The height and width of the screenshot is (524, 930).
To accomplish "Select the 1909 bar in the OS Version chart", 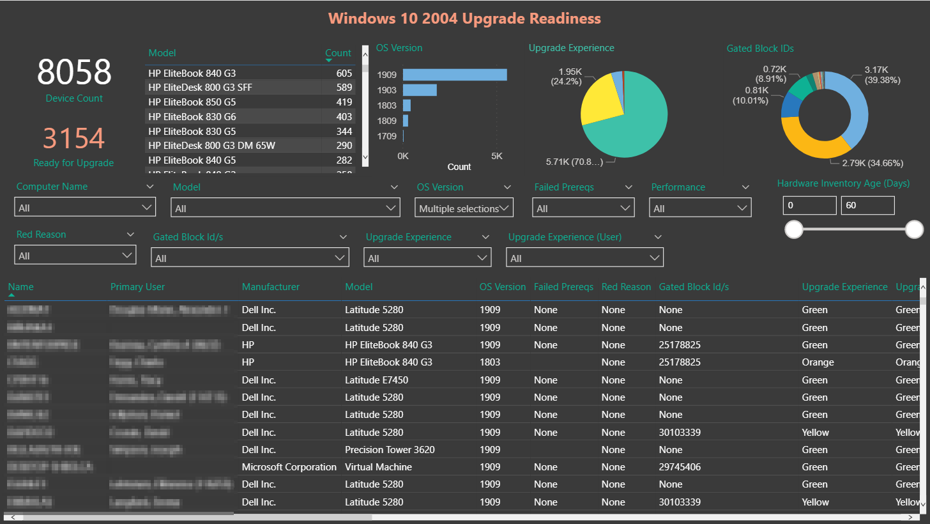I will pyautogui.click(x=455, y=75).
